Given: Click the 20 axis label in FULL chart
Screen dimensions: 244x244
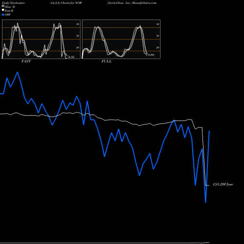Looking at the screenshot, I should pos(158,47).
